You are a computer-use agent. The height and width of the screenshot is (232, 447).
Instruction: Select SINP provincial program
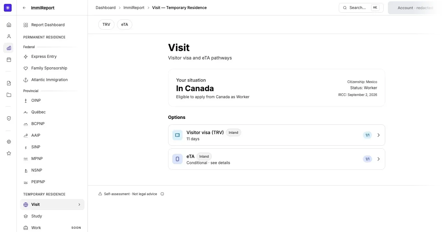point(52,147)
